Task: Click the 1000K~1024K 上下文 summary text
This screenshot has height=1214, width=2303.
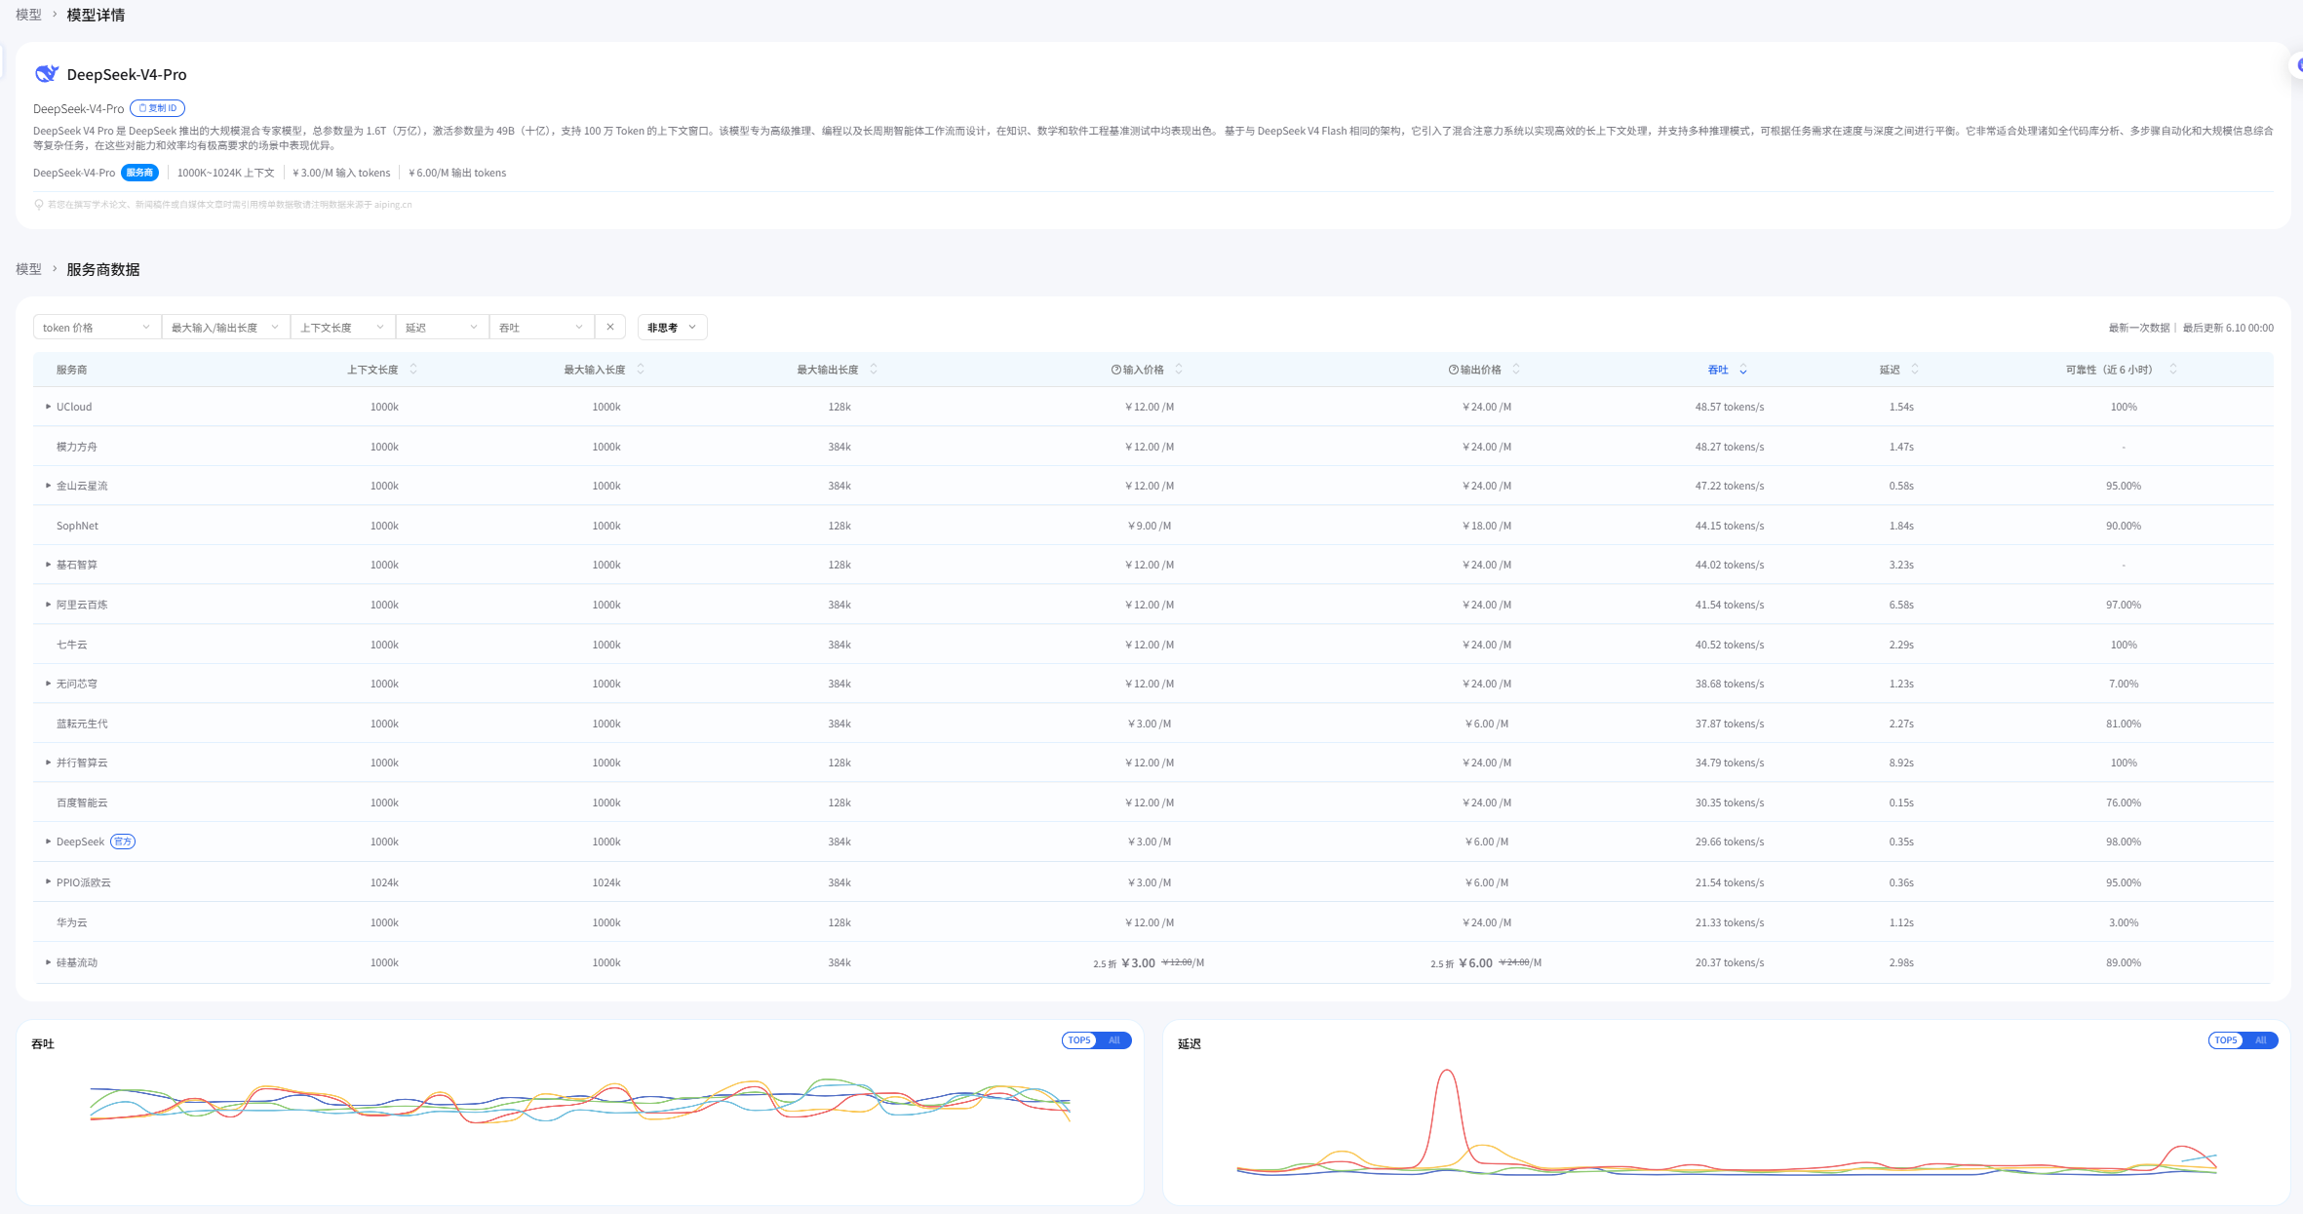Action: 225,173
